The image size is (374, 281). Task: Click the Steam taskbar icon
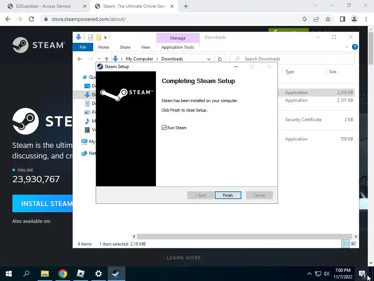point(117,274)
